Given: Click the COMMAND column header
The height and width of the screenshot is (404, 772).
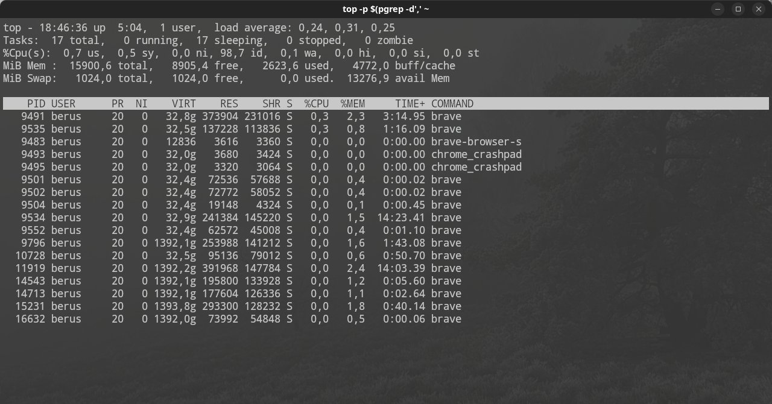Looking at the screenshot, I should 452,104.
